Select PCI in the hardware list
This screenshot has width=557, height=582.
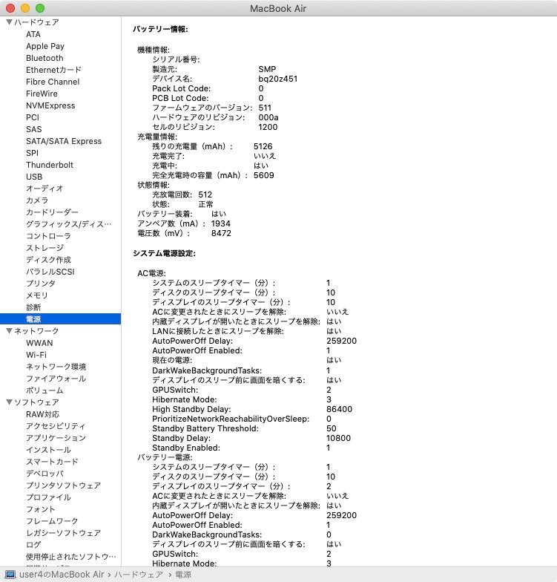click(33, 117)
